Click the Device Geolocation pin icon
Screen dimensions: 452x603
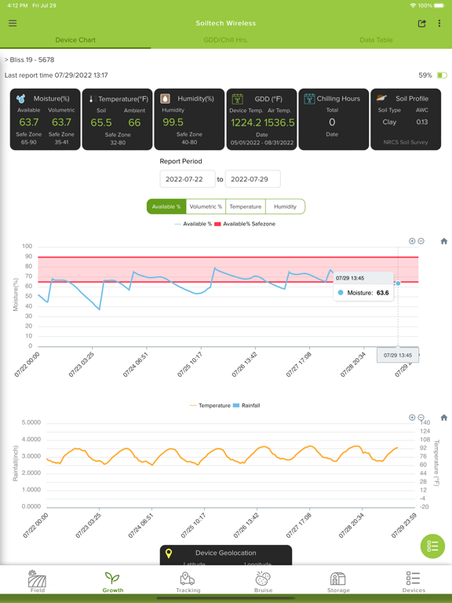tap(169, 554)
